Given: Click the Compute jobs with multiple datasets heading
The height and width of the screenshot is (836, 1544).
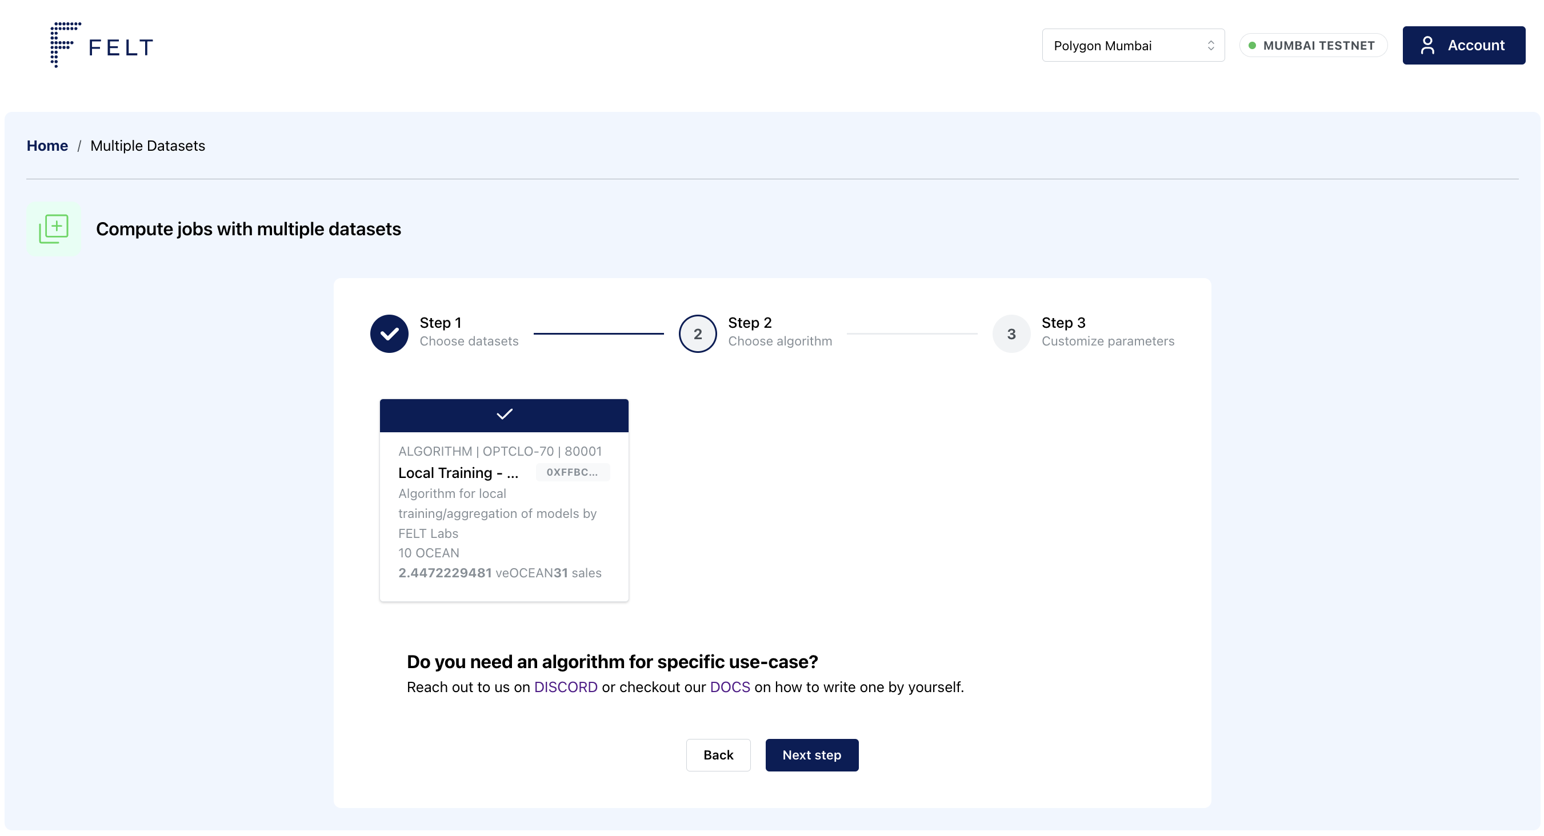Looking at the screenshot, I should pyautogui.click(x=248, y=229).
